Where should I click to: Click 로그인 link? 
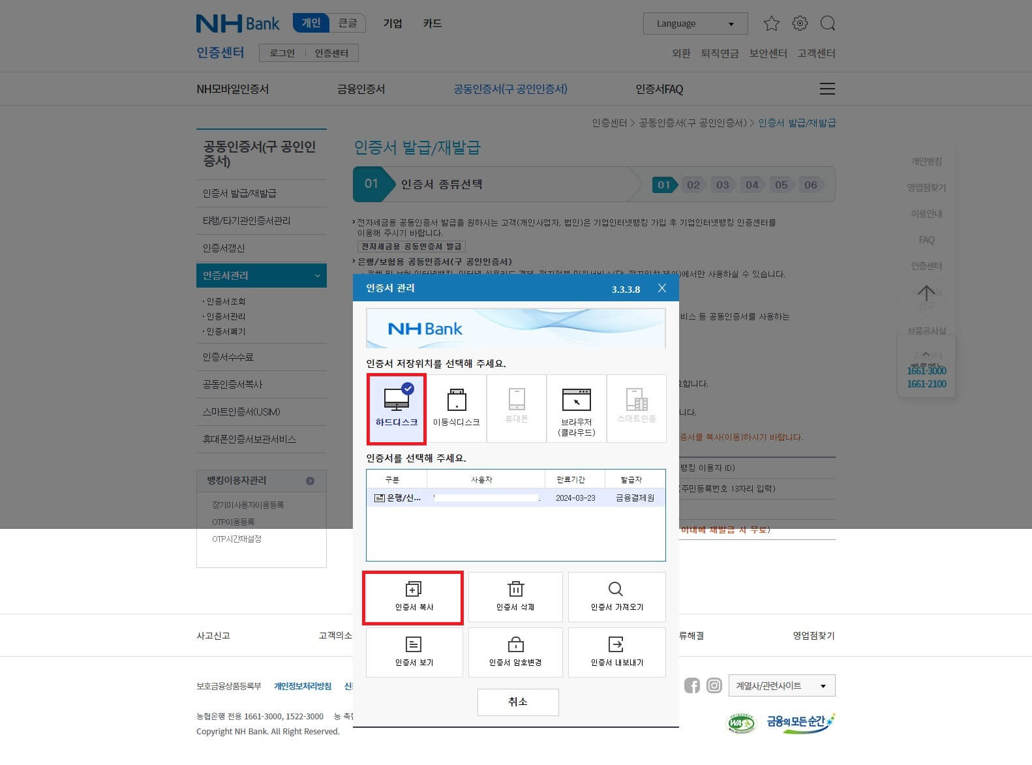click(x=282, y=53)
